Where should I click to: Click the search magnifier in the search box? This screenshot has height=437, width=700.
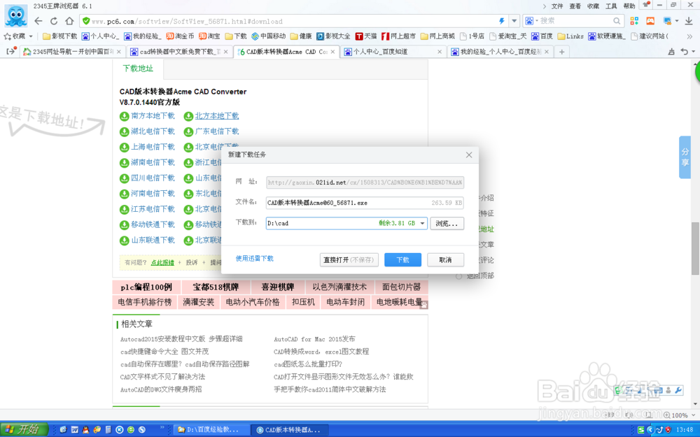[616, 20]
